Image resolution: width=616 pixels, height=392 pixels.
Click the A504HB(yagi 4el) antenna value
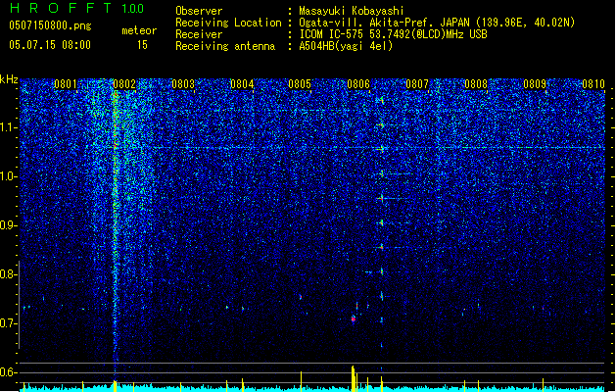coord(346,46)
